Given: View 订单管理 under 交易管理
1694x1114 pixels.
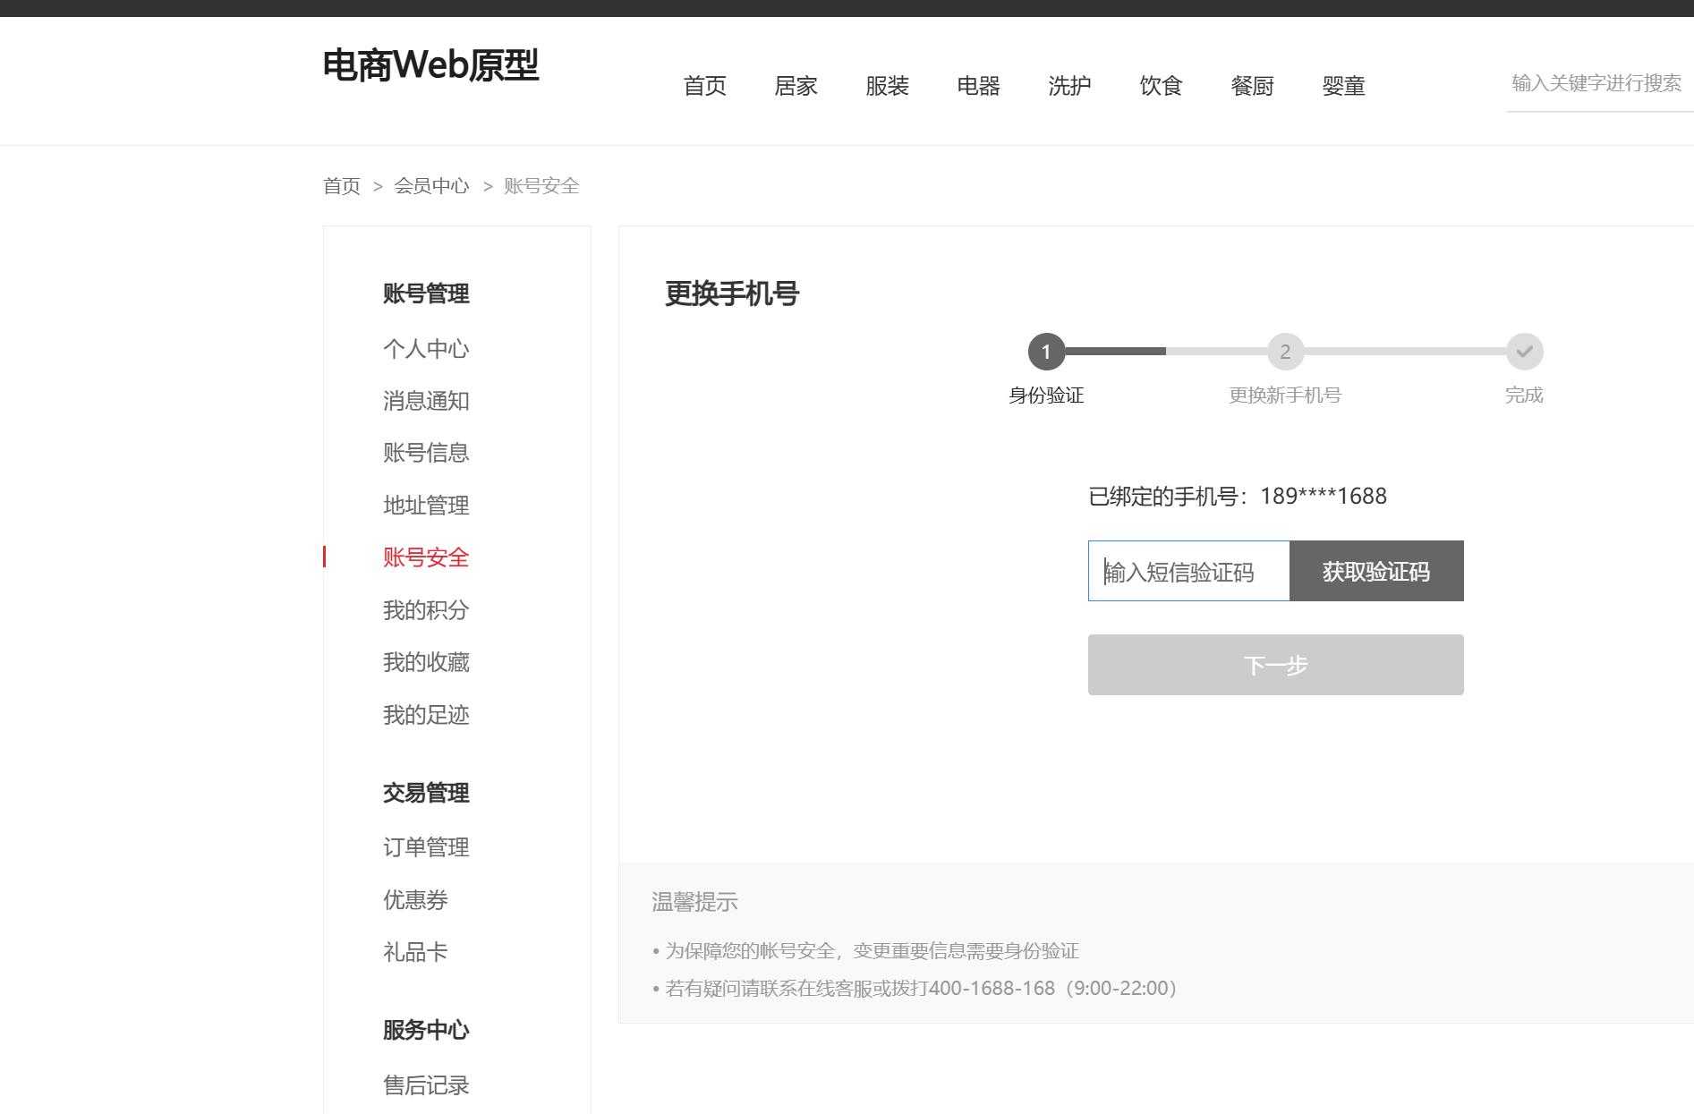Looking at the screenshot, I should pyautogui.click(x=426, y=846).
